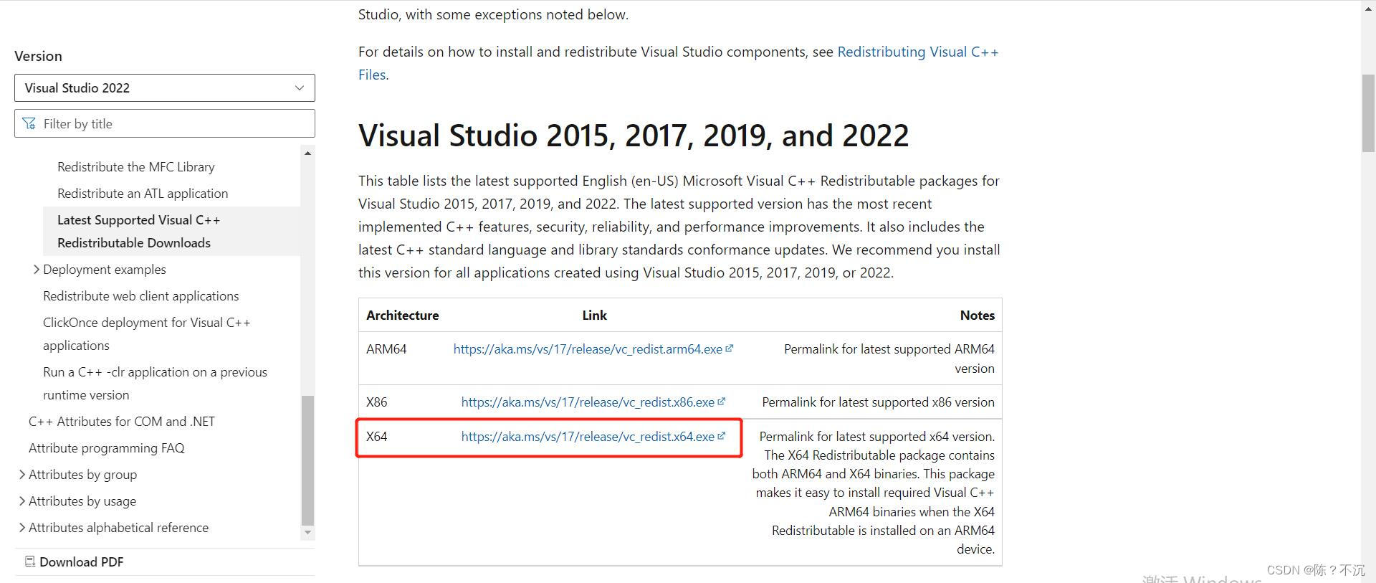
Task: Click external-link icon after the x64 link
Action: click(x=722, y=435)
